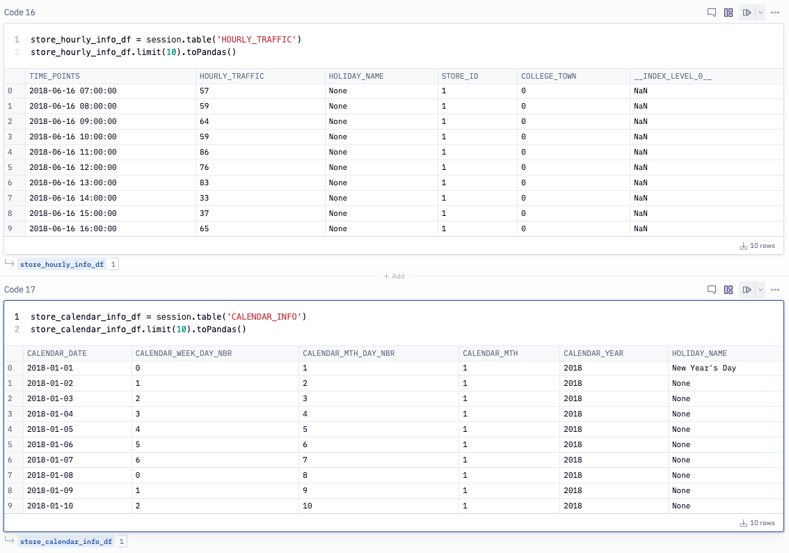Expand run options dropdown for Code 16
Image resolution: width=789 pixels, height=553 pixels.
coord(760,13)
